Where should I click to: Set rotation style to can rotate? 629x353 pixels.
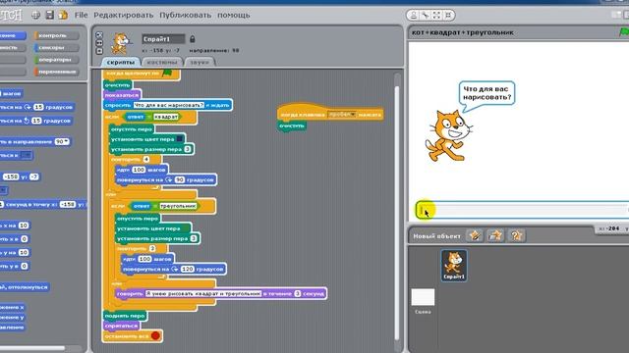coord(99,35)
